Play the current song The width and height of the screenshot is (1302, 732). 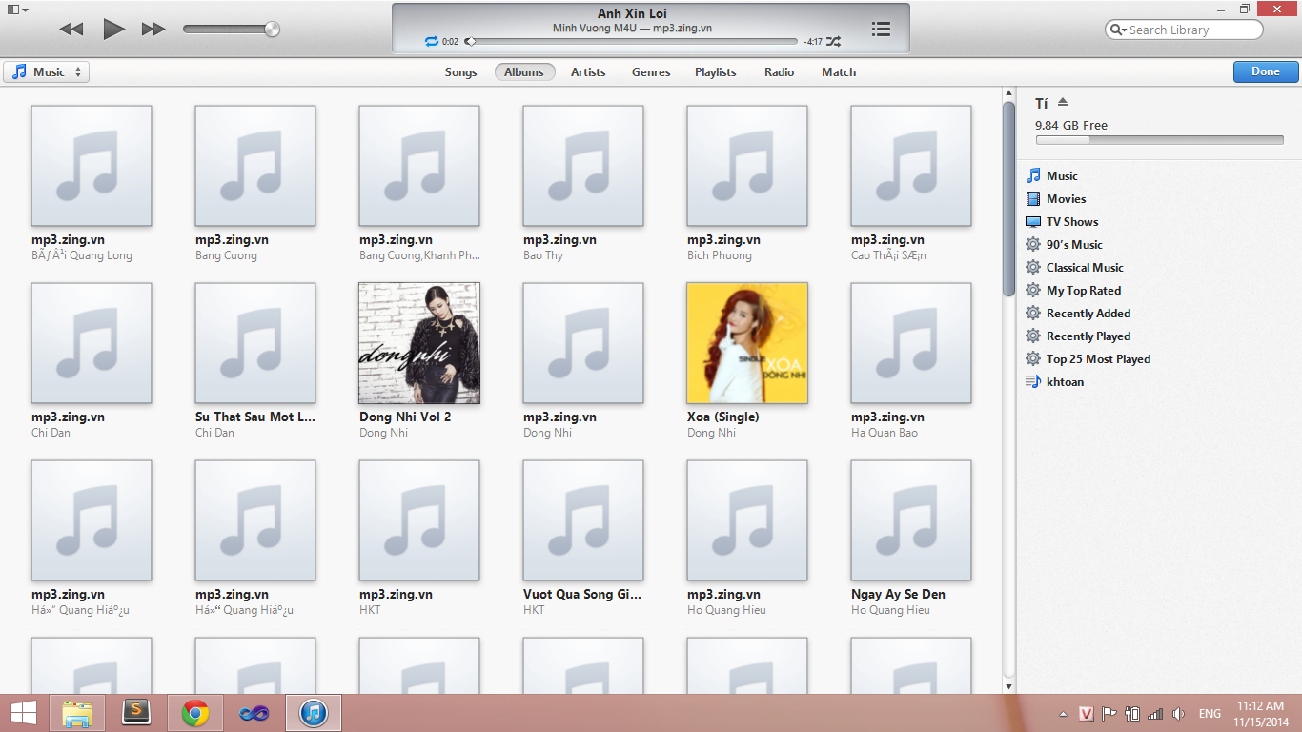113,29
